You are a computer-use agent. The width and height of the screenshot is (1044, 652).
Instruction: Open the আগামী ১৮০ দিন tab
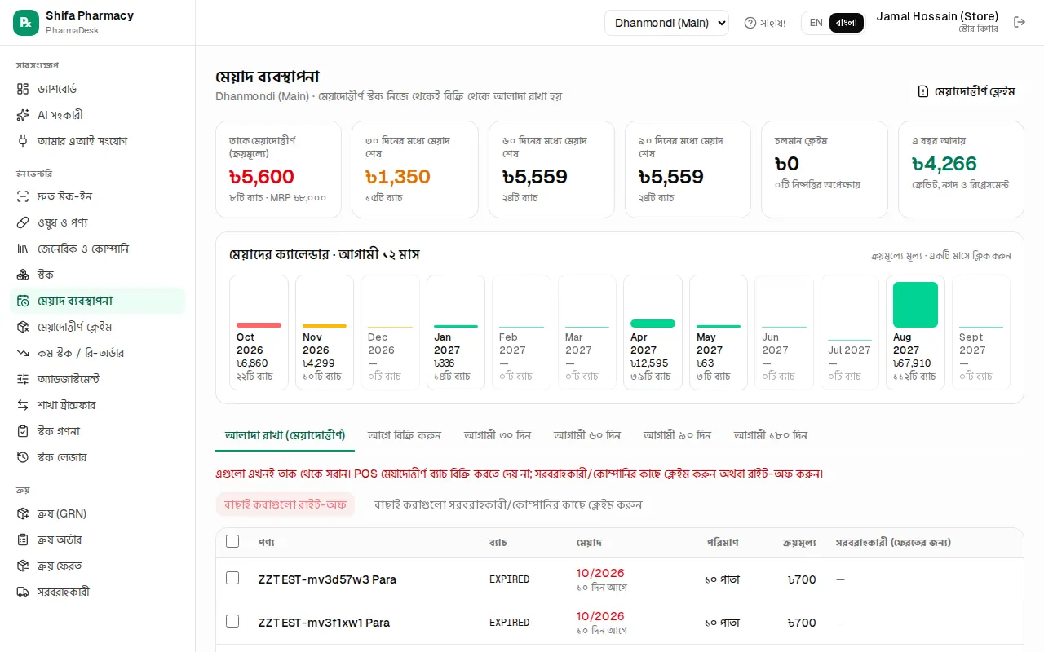[x=771, y=435]
